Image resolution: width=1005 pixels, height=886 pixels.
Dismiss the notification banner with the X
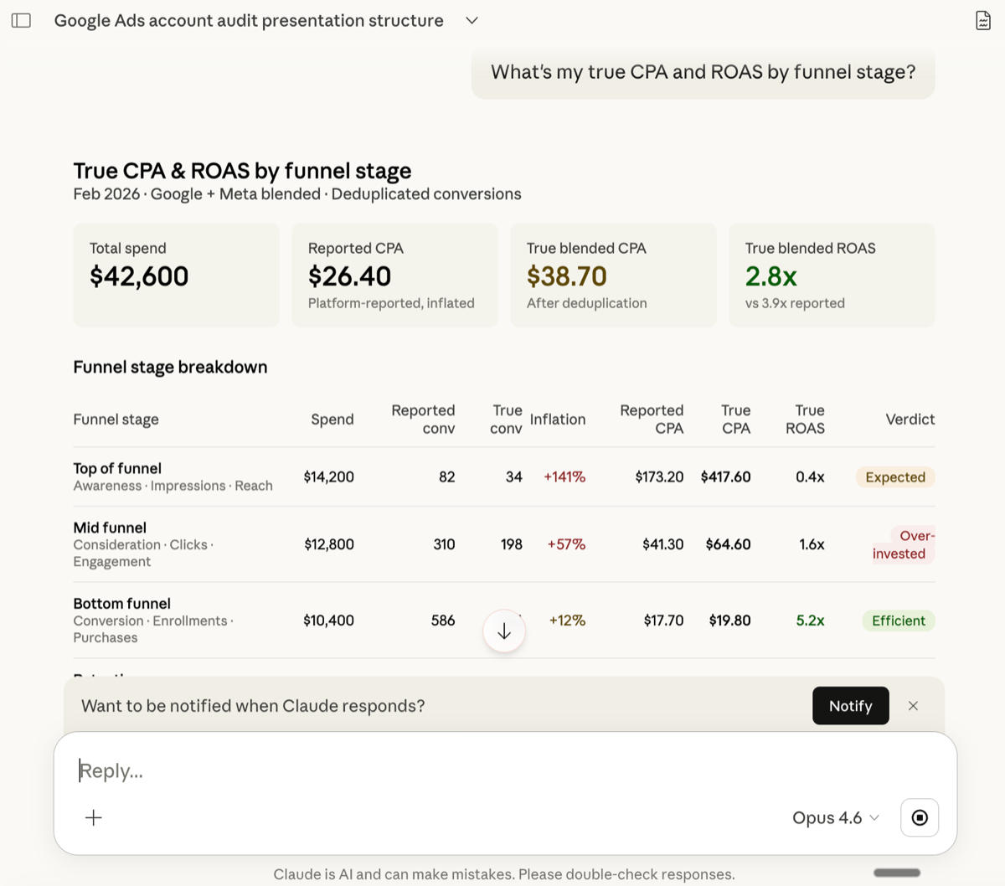(x=913, y=706)
